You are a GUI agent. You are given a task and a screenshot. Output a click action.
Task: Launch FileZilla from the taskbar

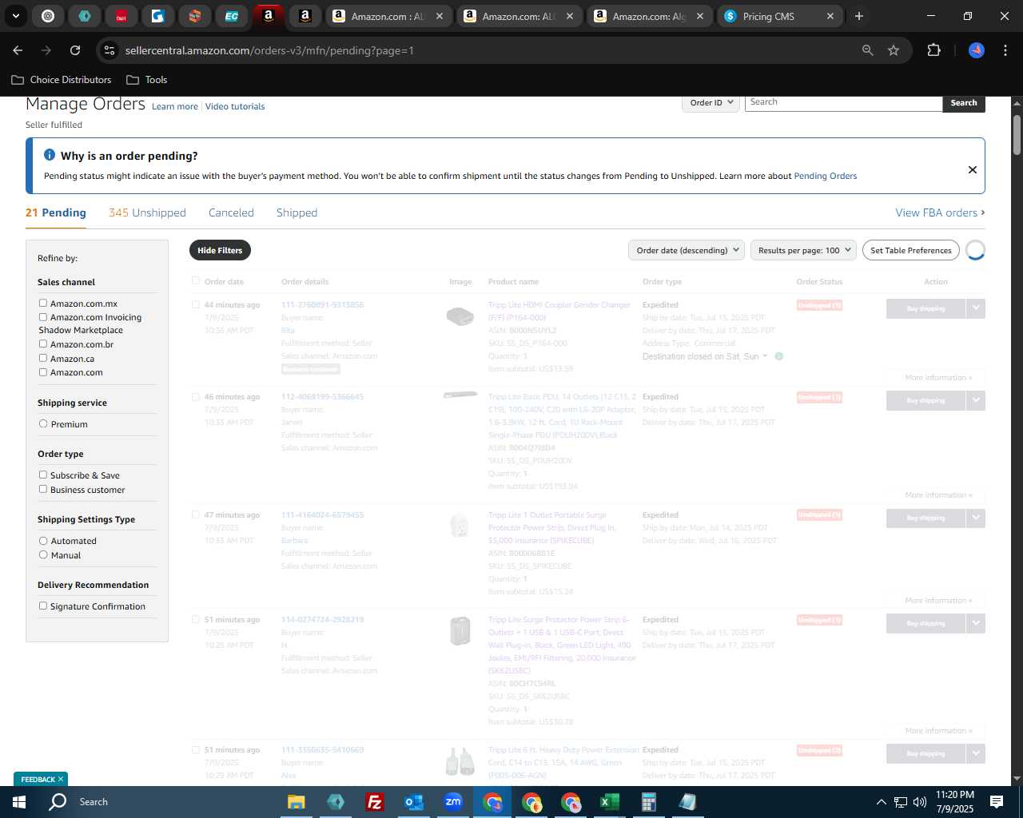(374, 802)
